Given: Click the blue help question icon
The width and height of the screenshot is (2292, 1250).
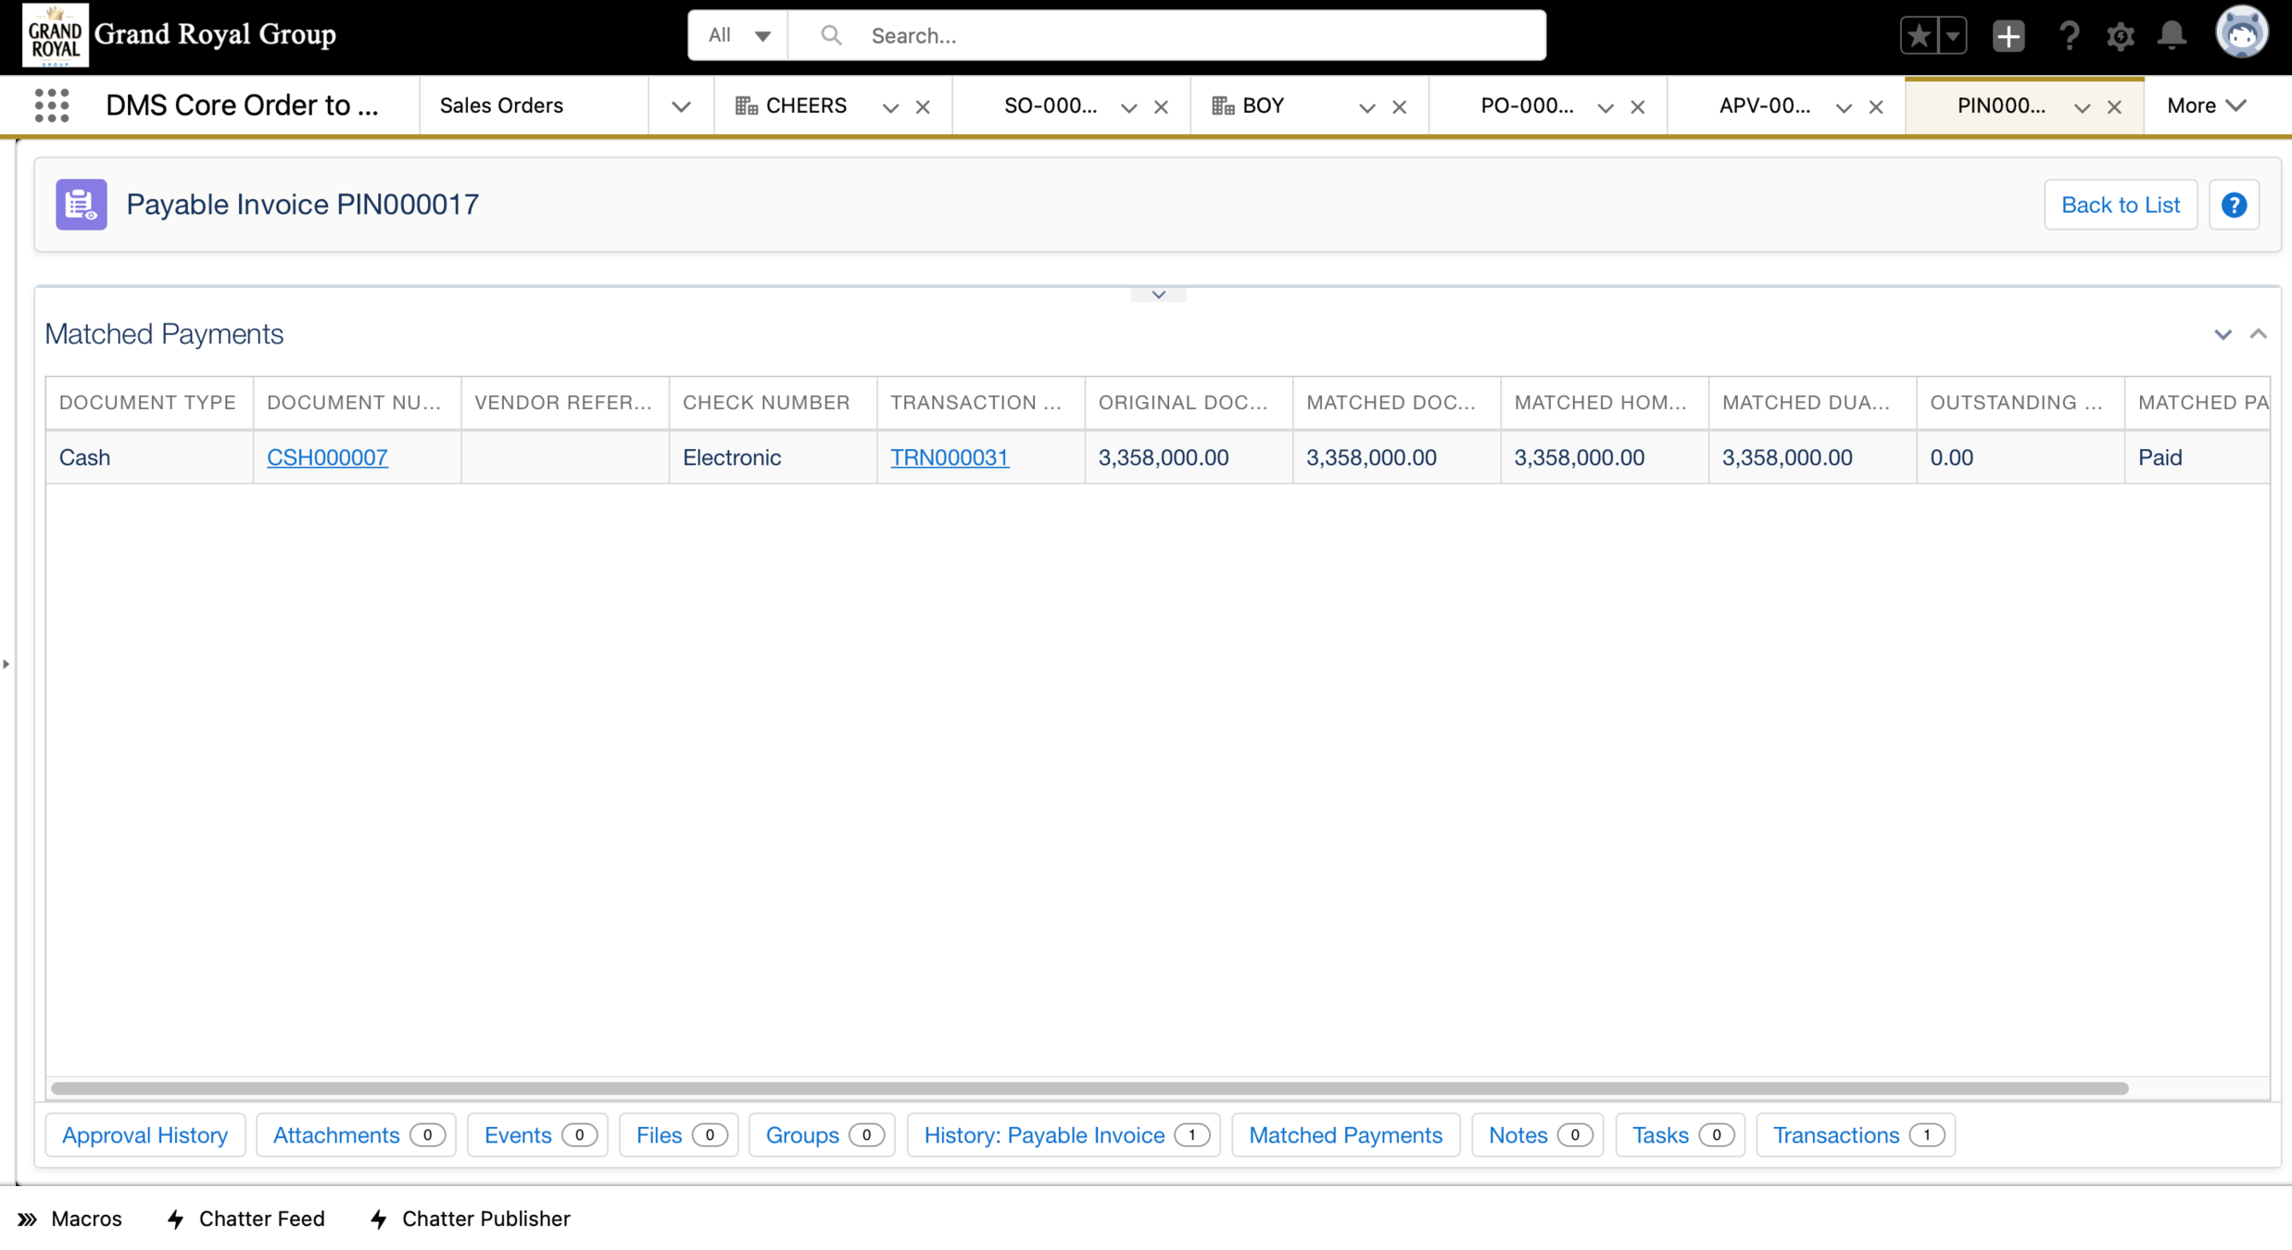Looking at the screenshot, I should point(2234,205).
